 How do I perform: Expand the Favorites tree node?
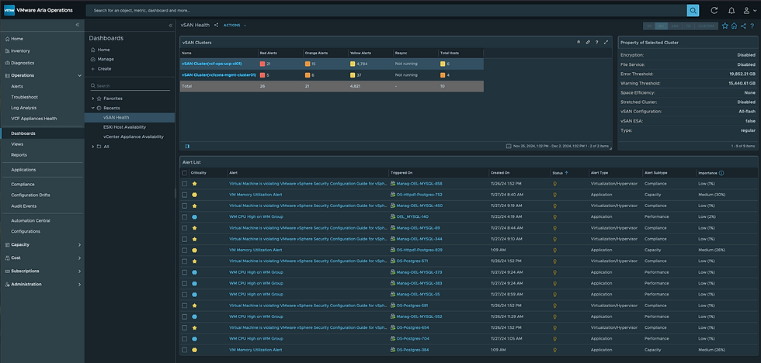92,99
